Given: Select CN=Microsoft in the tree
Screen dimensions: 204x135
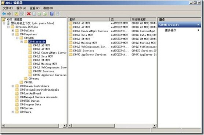Looking at the screenshot, I should (x=37, y=42).
